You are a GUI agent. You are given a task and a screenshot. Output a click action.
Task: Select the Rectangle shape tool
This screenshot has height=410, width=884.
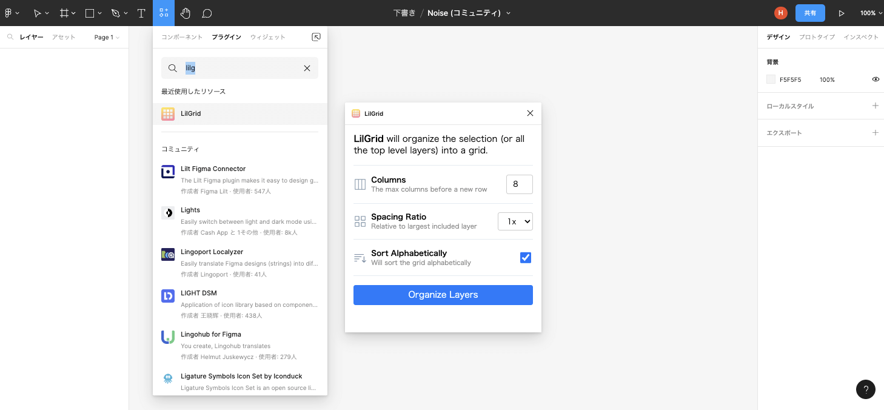coord(90,13)
